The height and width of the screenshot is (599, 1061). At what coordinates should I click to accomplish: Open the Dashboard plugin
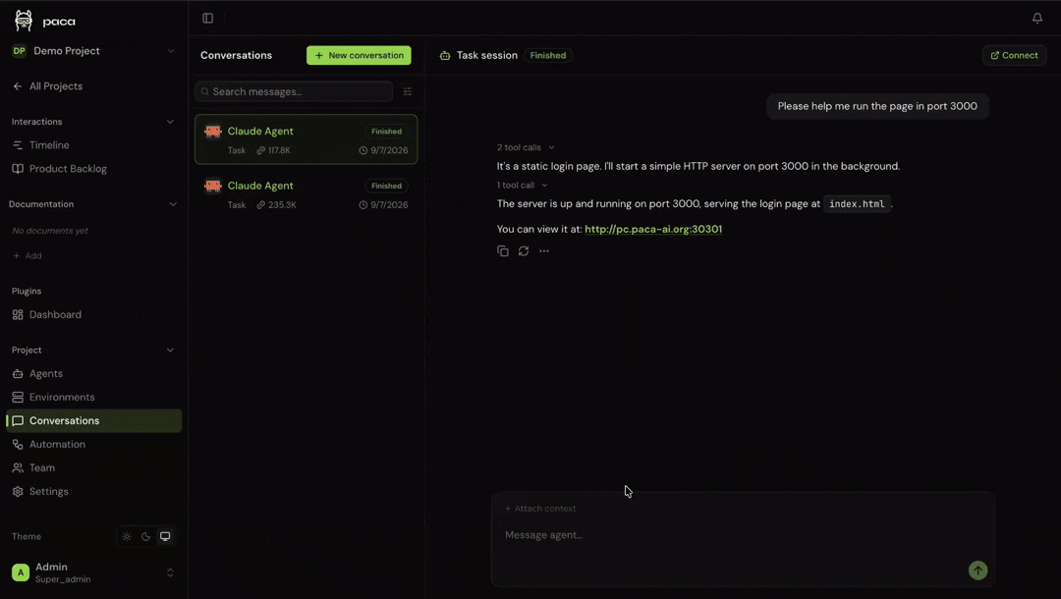(93, 314)
